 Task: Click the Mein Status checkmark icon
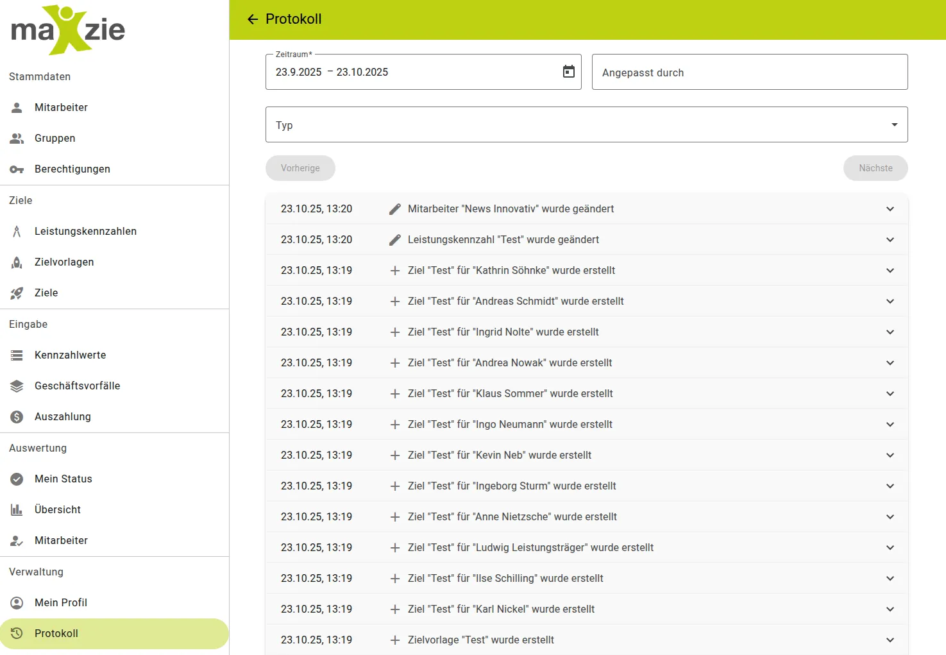tap(17, 479)
